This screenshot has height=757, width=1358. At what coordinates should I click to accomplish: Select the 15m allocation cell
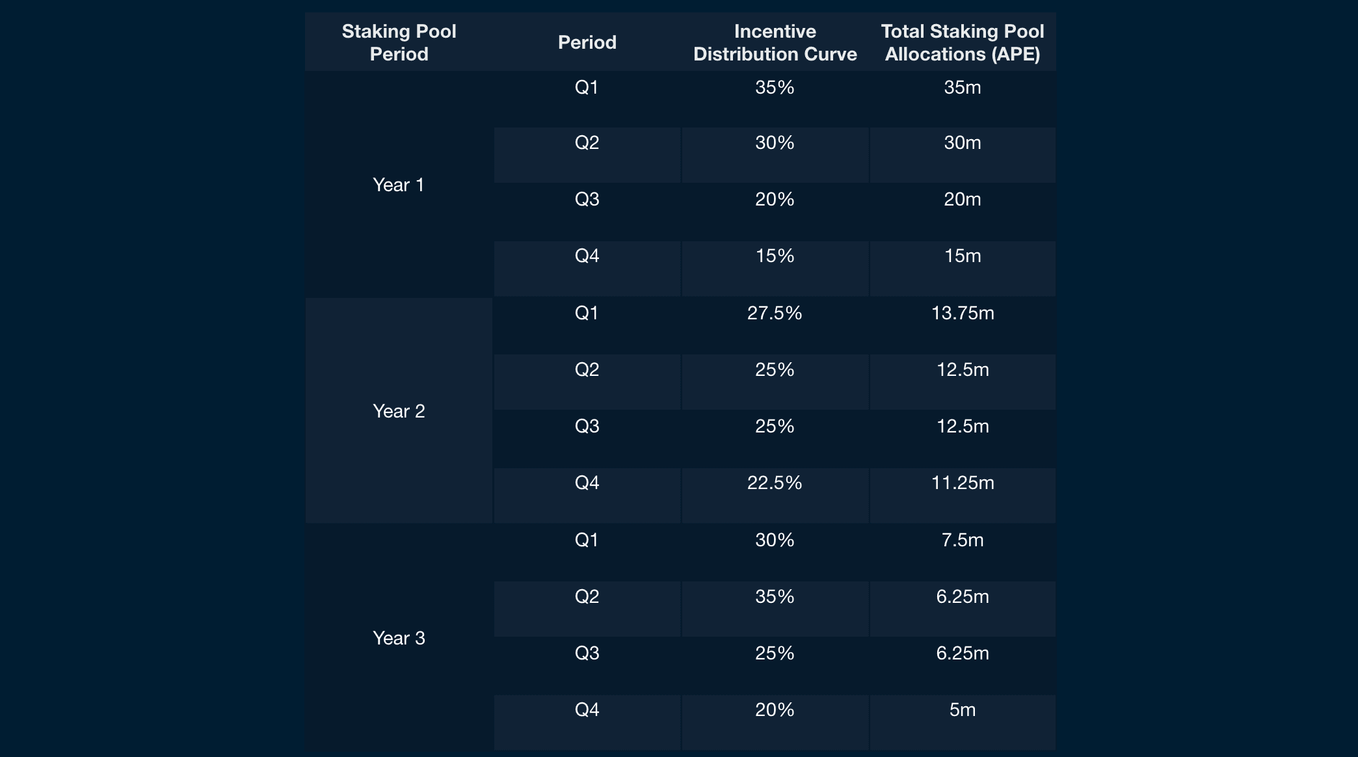click(x=962, y=256)
